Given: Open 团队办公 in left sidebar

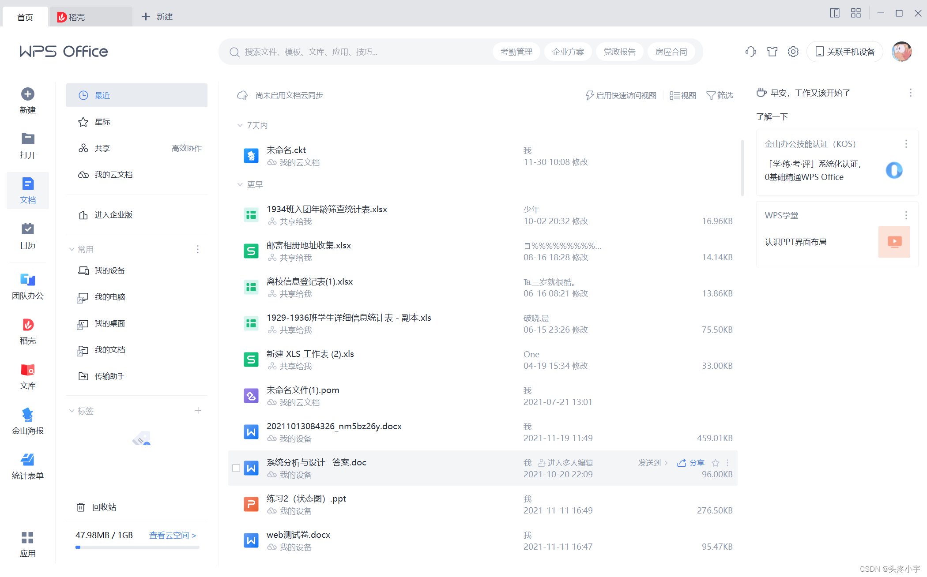Looking at the screenshot, I should (27, 280).
